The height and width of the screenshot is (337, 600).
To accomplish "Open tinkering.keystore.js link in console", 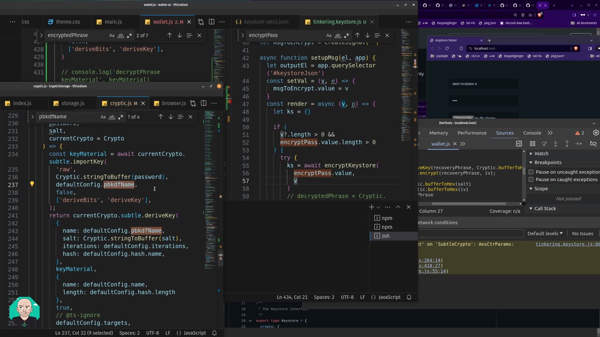I will click(568, 244).
